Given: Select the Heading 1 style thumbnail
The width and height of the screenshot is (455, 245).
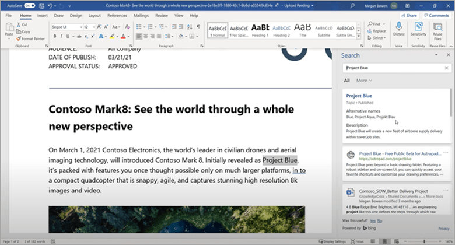Looking at the screenshot, I should click(x=261, y=29).
